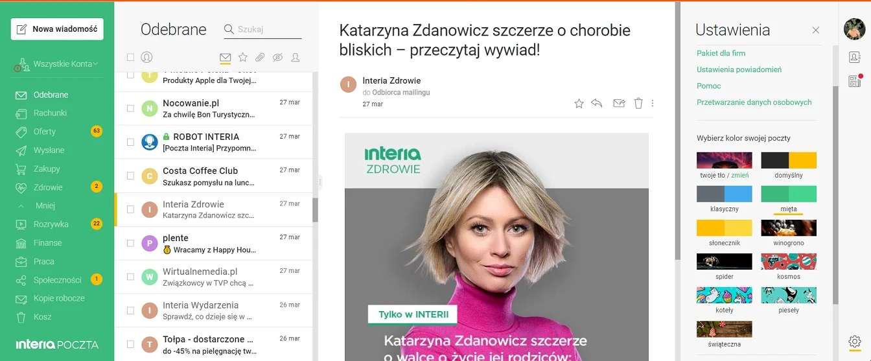Open the Kopie robocze drafts folder
The width and height of the screenshot is (871, 361).
pyautogui.click(x=59, y=298)
